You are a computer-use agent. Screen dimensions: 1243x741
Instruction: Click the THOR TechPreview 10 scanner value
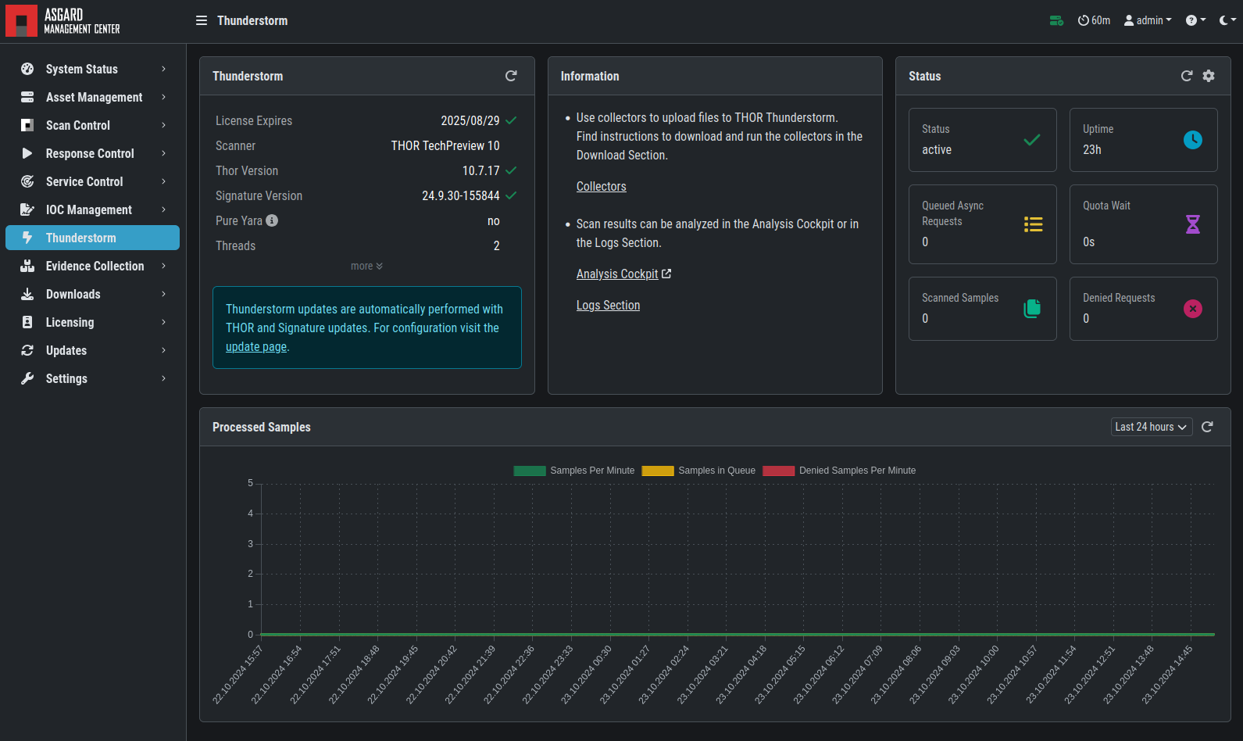coord(445,145)
